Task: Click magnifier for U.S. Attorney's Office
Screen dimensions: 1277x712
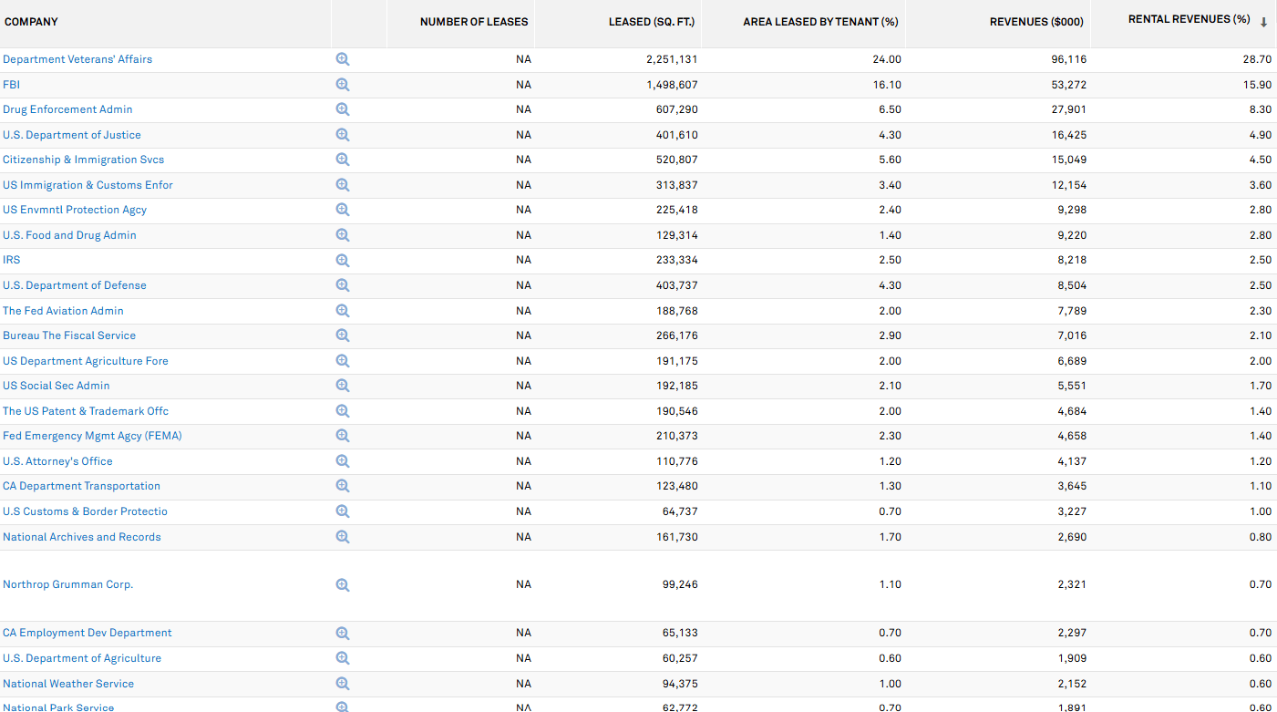Action: coord(342,461)
